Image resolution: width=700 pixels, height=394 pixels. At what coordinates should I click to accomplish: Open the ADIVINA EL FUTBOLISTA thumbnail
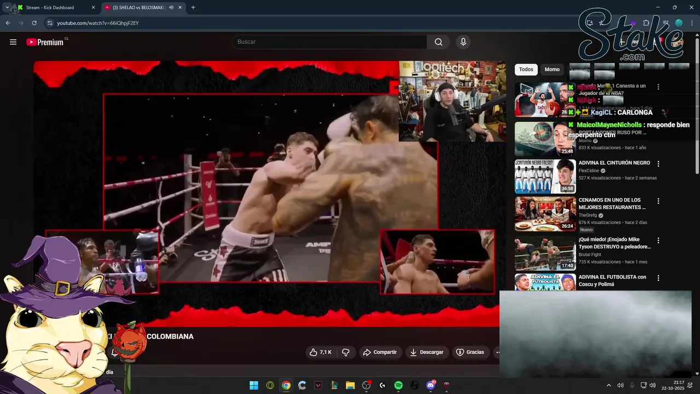pyautogui.click(x=545, y=282)
